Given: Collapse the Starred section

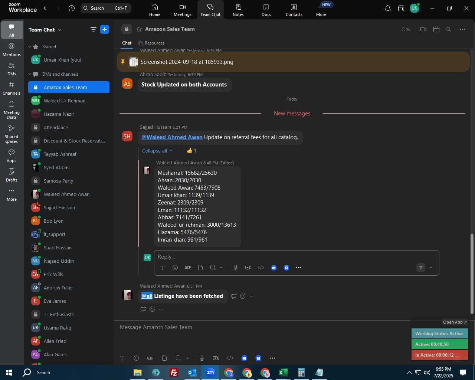Looking at the screenshot, I should (30, 47).
